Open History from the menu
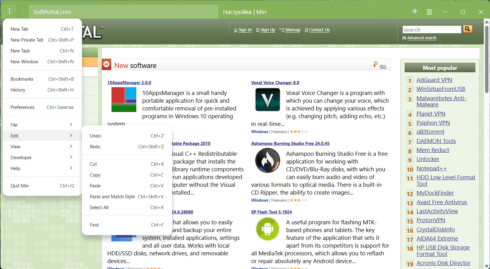 [x=42, y=90]
